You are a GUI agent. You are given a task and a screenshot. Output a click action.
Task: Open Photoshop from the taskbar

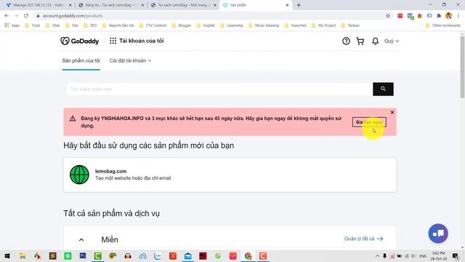pos(83,255)
